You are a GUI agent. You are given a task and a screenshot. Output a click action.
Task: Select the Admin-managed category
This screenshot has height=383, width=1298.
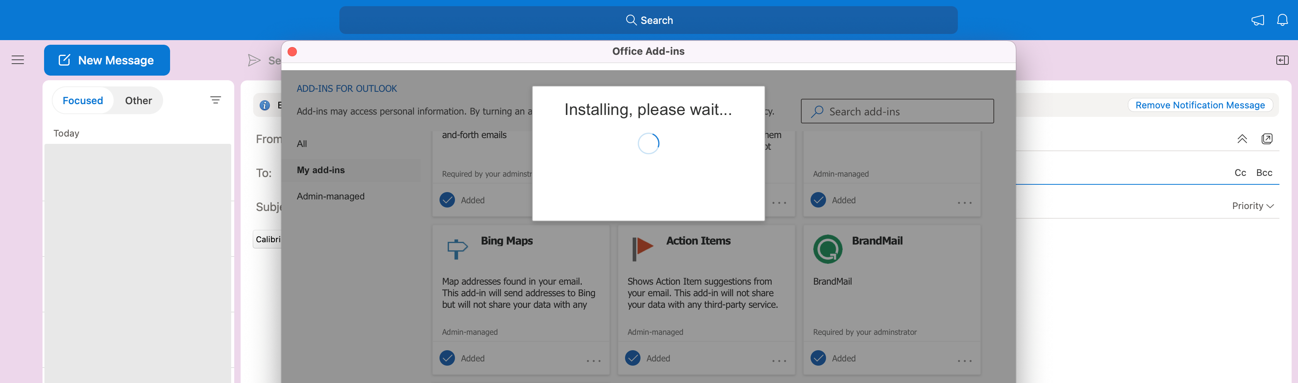click(330, 196)
